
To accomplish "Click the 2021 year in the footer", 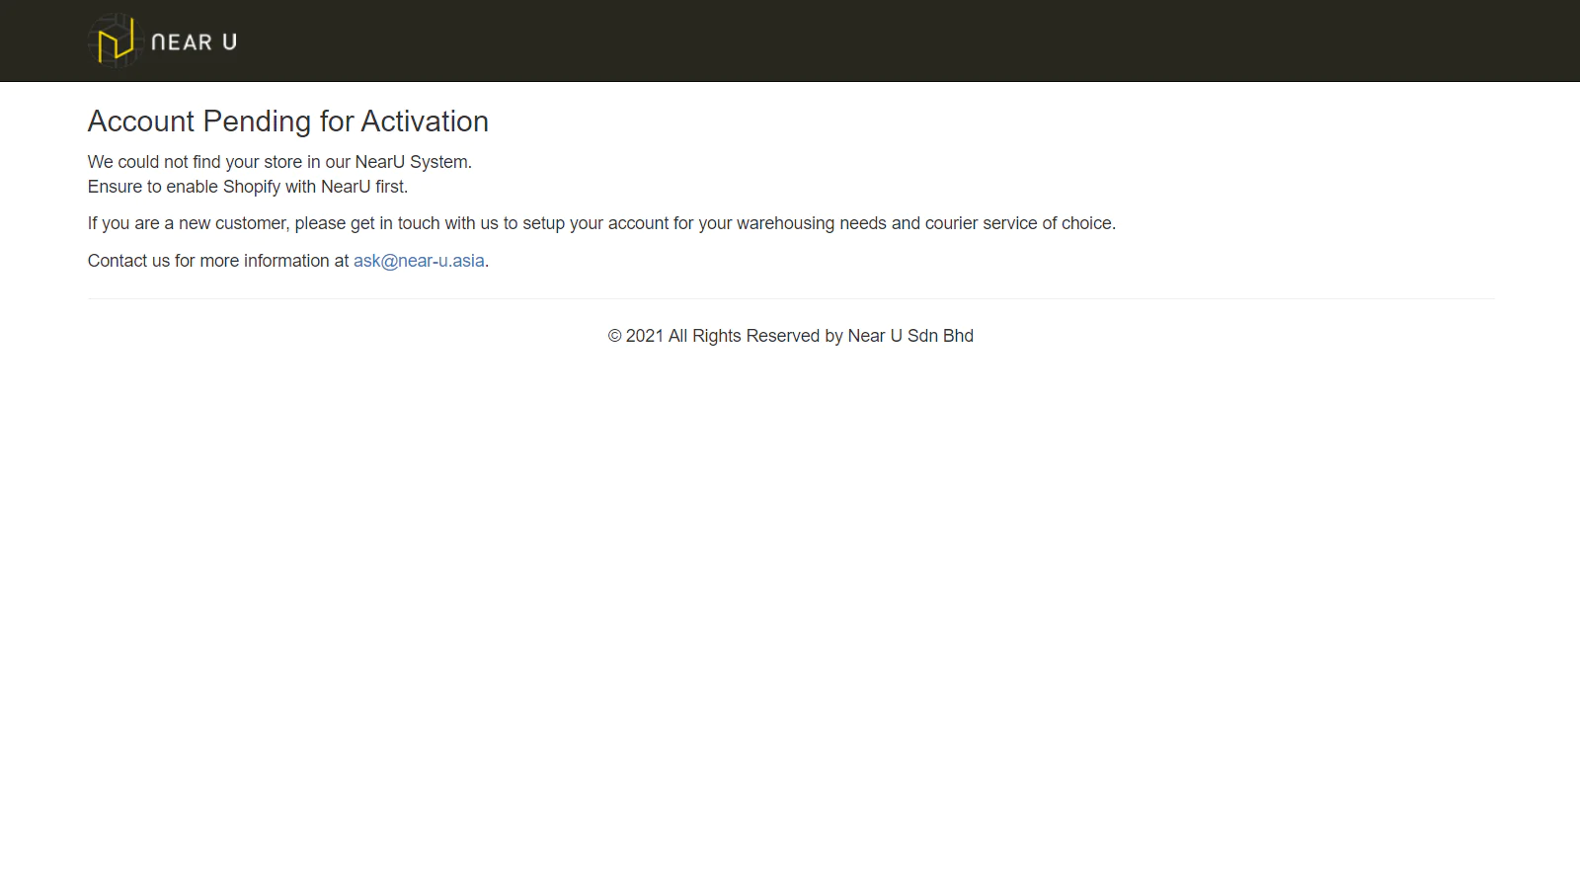I will (x=644, y=336).
